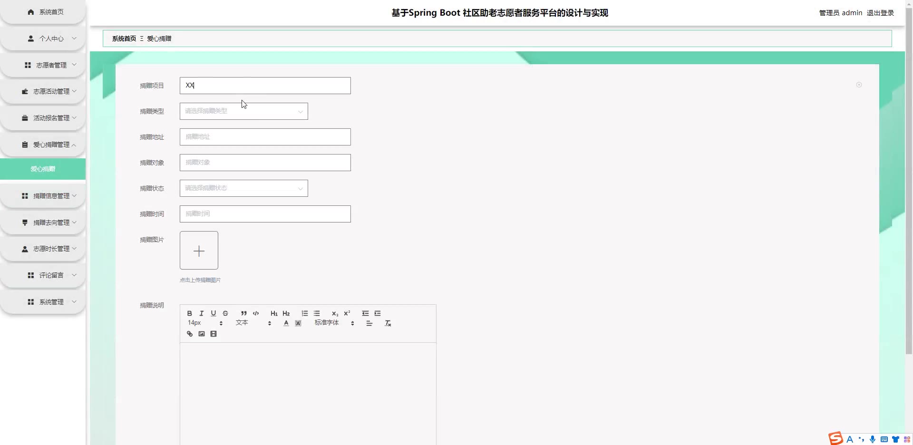Open the 文本 heading style dropdown
The image size is (913, 445).
[253, 323]
